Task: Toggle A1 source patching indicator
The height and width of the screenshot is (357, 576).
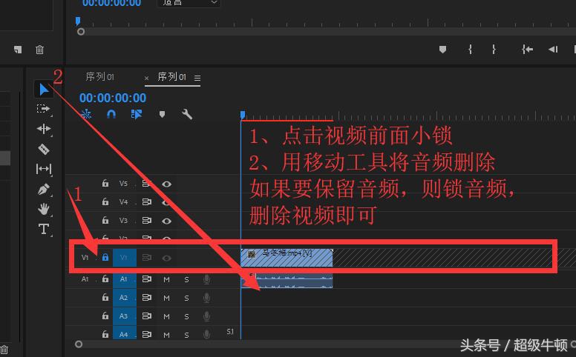Action: click(x=85, y=279)
